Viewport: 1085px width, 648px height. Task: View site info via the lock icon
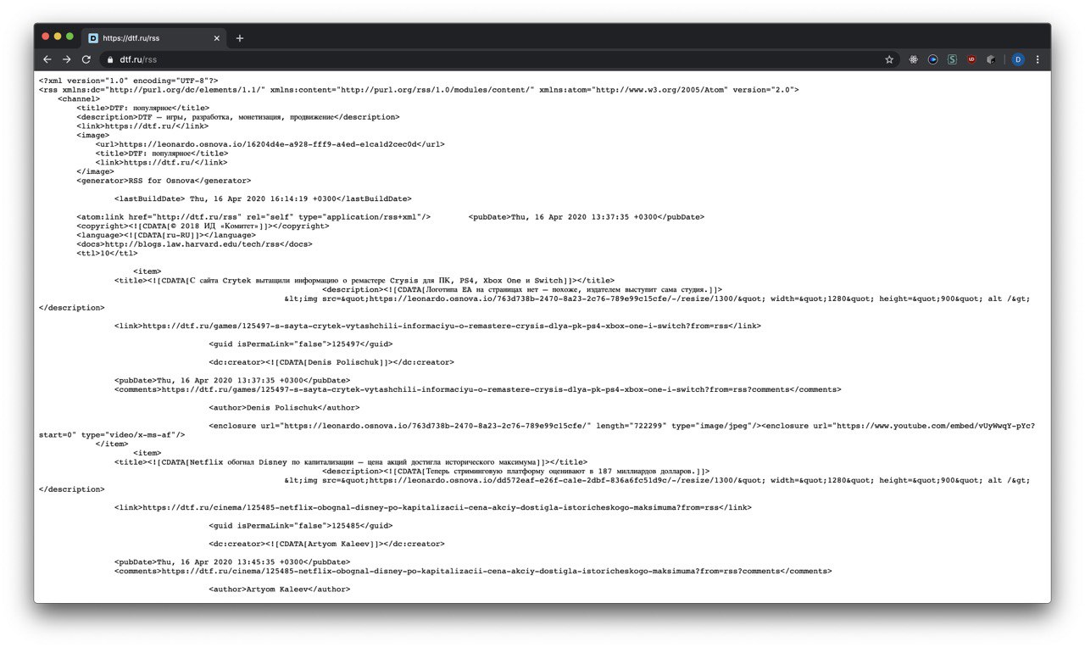point(109,59)
